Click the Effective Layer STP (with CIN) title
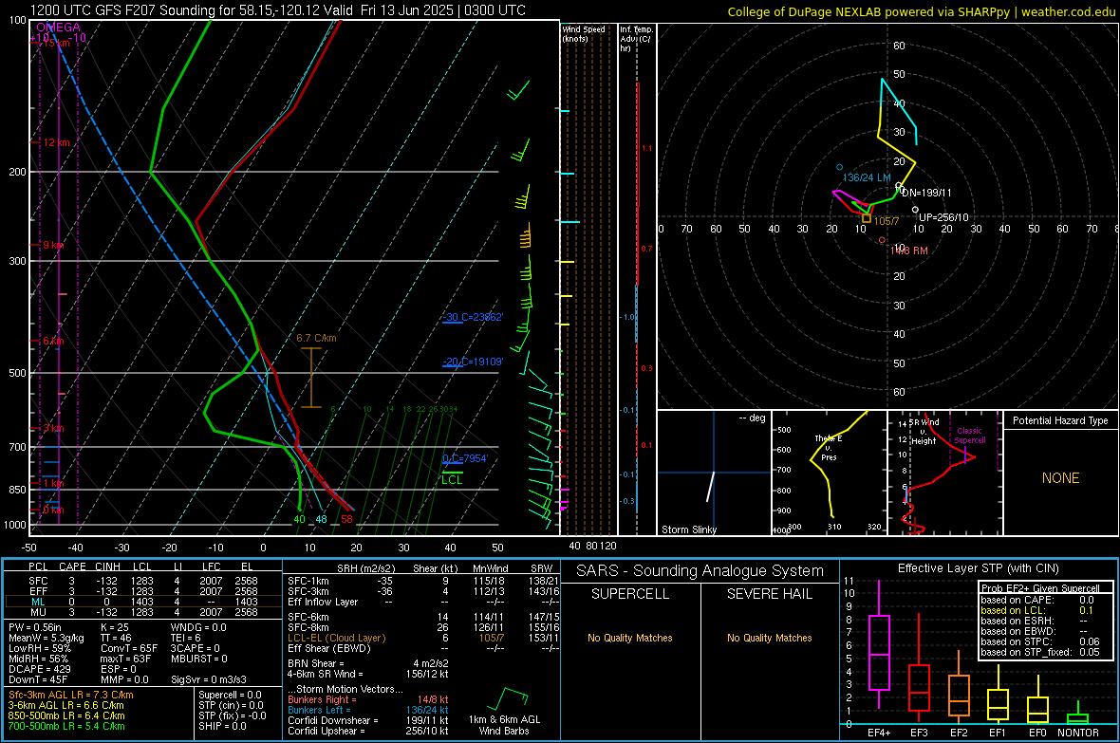The image size is (1120, 743). pyautogui.click(x=978, y=568)
